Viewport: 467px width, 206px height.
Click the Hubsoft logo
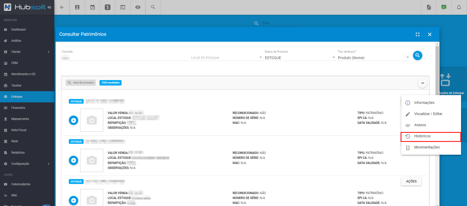coord(25,7)
